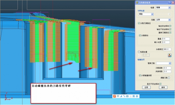Click the 简 simplified Chinese toggle icon
This screenshot has width=175, height=105.
(134, 96)
